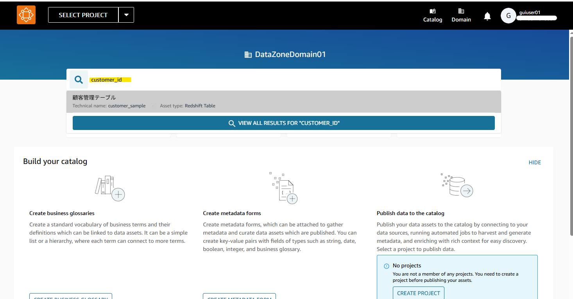Click View All Results for CUSTOMER_ID
Image resolution: width=573 pixels, height=299 pixels.
tap(284, 123)
